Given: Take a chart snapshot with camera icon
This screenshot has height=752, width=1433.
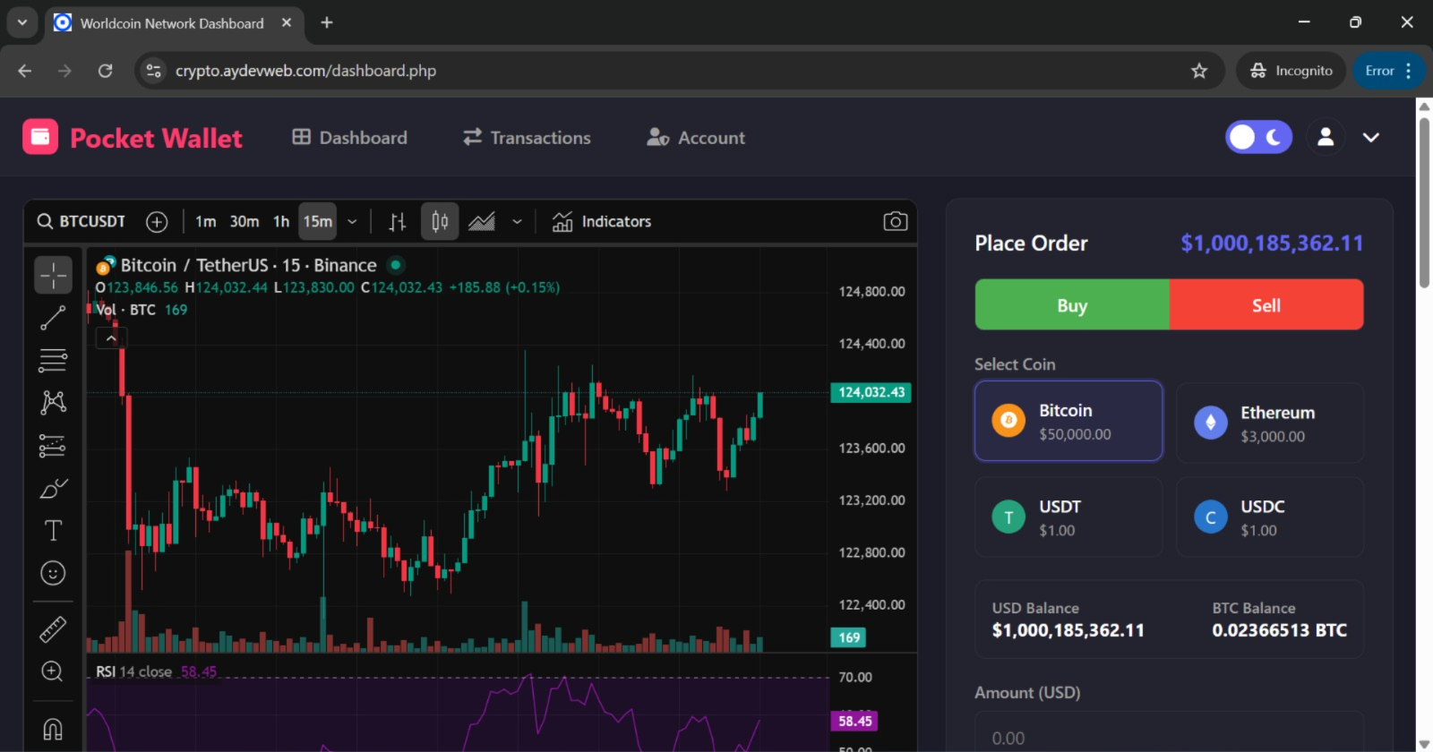Looking at the screenshot, I should (x=896, y=221).
